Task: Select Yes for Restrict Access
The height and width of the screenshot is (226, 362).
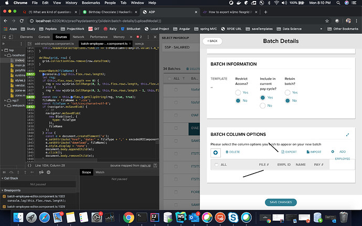Action: (x=238, y=93)
